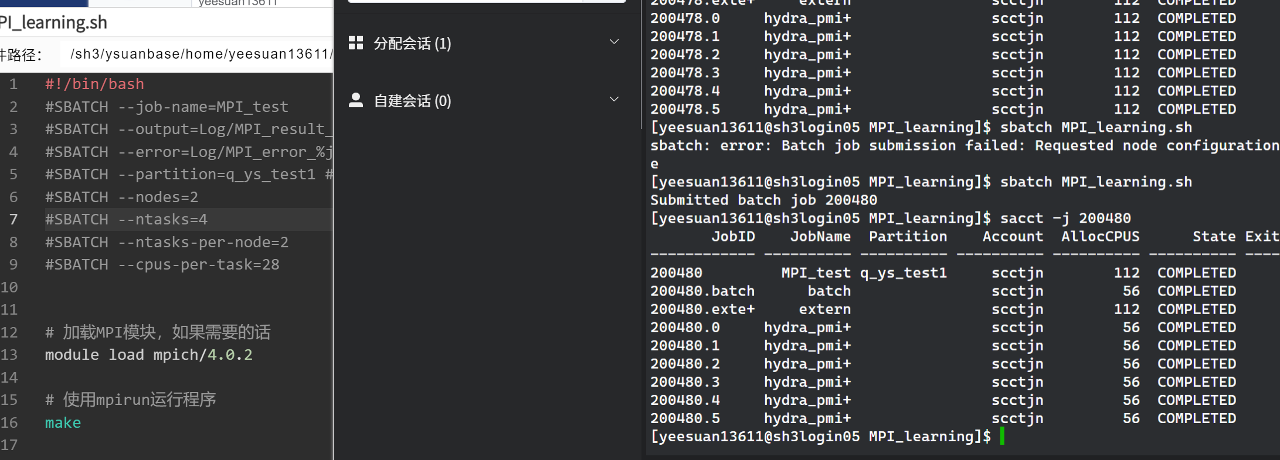Expand the 自建会话 (0) chevron
1280x460 pixels.
(614, 100)
